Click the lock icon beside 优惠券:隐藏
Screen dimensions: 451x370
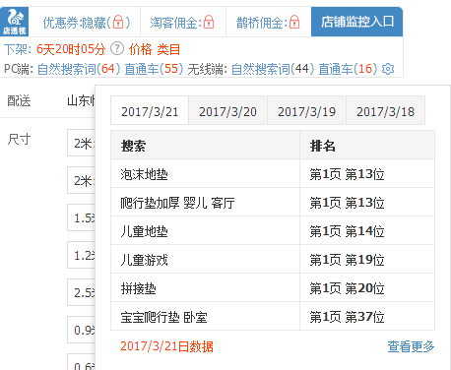click(x=118, y=23)
